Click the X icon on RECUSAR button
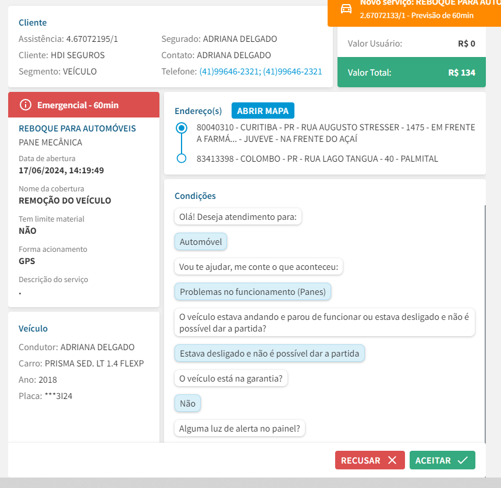The image size is (501, 488). click(392, 460)
